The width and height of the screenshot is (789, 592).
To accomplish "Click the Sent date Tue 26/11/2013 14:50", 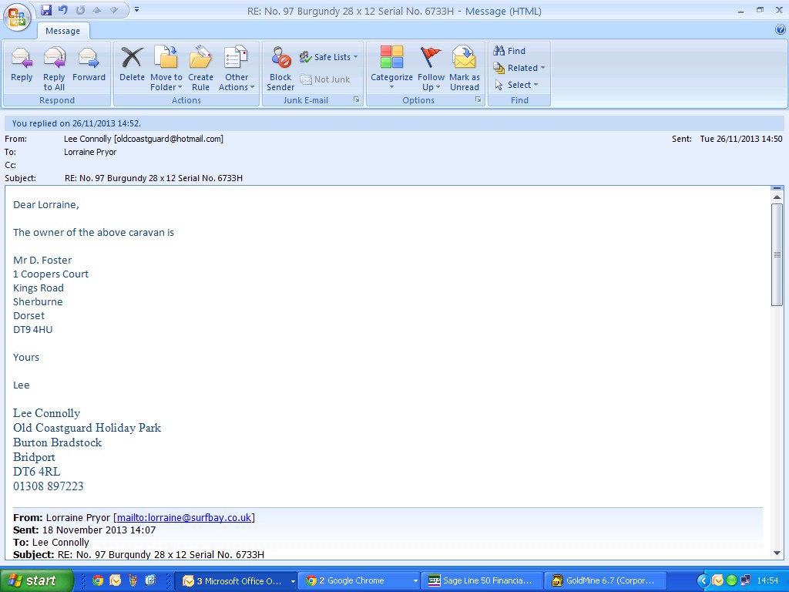I will pos(740,139).
